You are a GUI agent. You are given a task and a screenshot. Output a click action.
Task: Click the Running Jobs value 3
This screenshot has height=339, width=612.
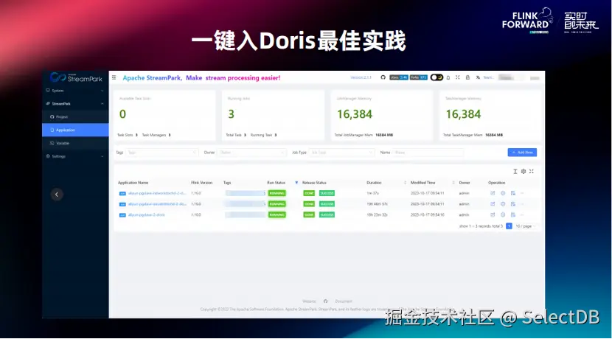(x=231, y=114)
